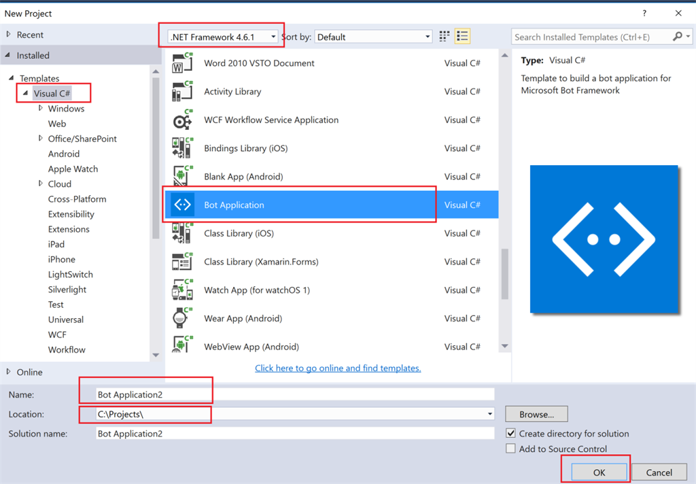Screen dimensions: 696x484
Task: Select the LightSwitch category
Action: tap(71, 275)
